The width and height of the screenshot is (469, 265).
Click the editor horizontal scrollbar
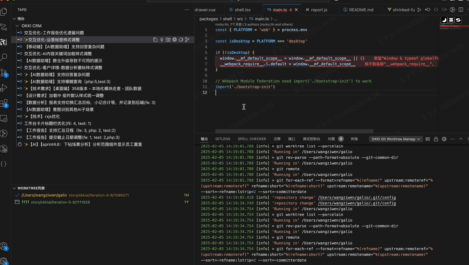point(294,131)
